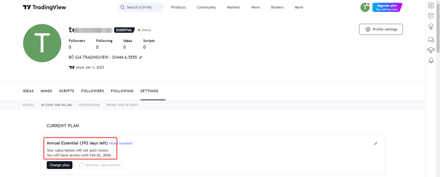
Task: Open the Products menu
Action: tap(178, 7)
